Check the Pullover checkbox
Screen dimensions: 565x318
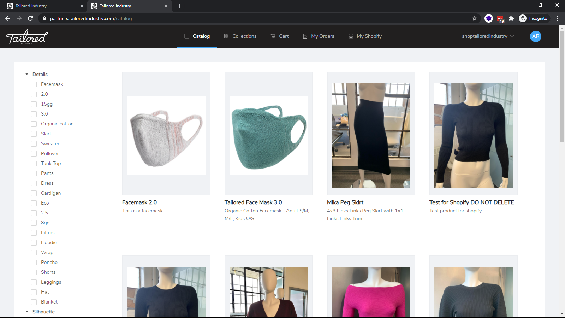34,154
